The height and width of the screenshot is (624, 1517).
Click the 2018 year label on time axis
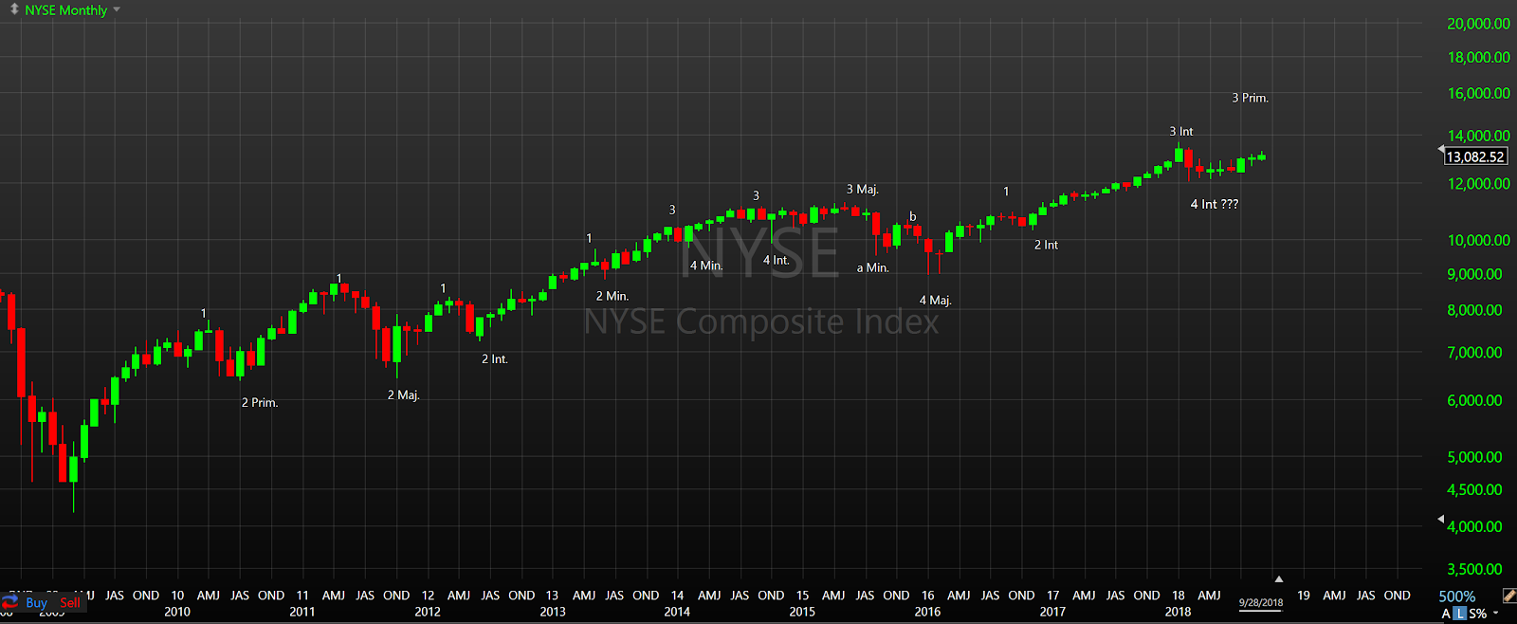click(x=1178, y=612)
